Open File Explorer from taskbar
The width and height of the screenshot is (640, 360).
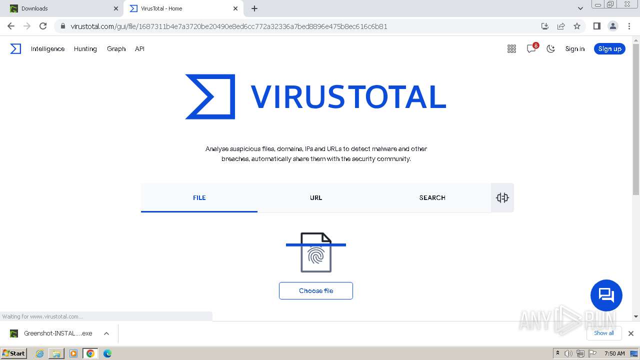click(x=56, y=353)
